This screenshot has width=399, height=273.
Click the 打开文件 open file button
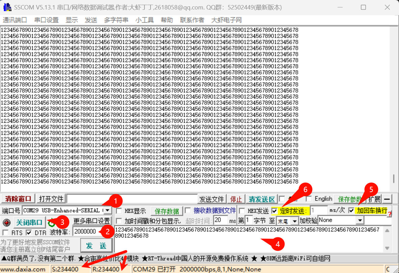tap(51, 199)
